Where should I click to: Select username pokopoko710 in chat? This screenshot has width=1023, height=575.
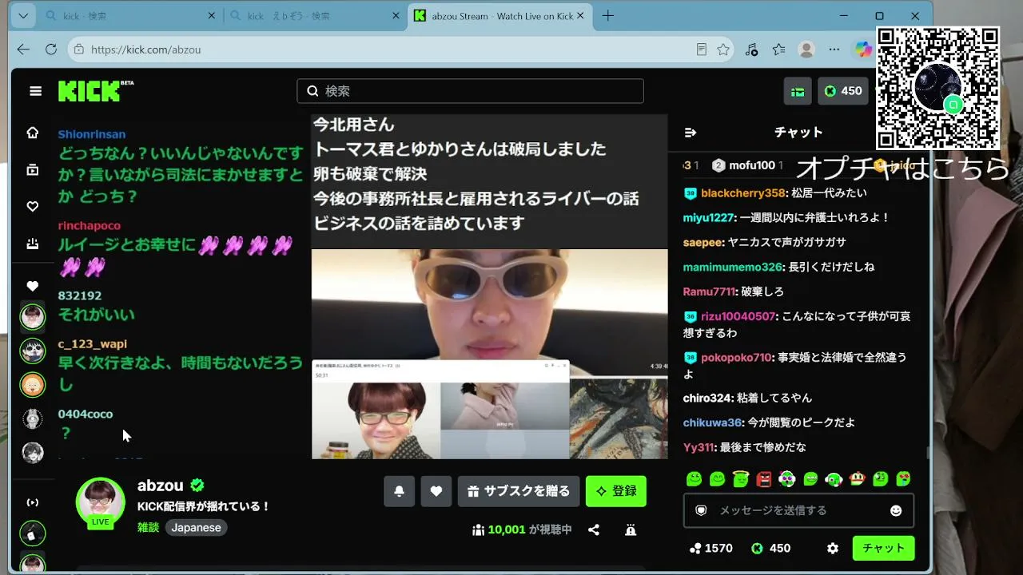pyautogui.click(x=736, y=358)
